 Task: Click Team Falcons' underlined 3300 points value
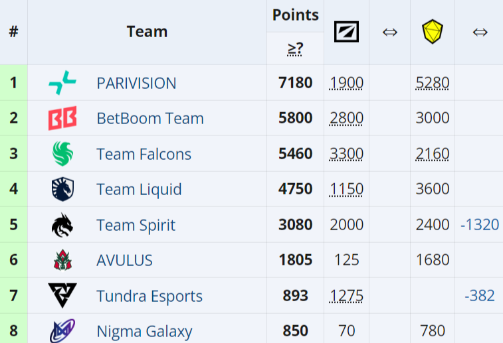[346, 154]
